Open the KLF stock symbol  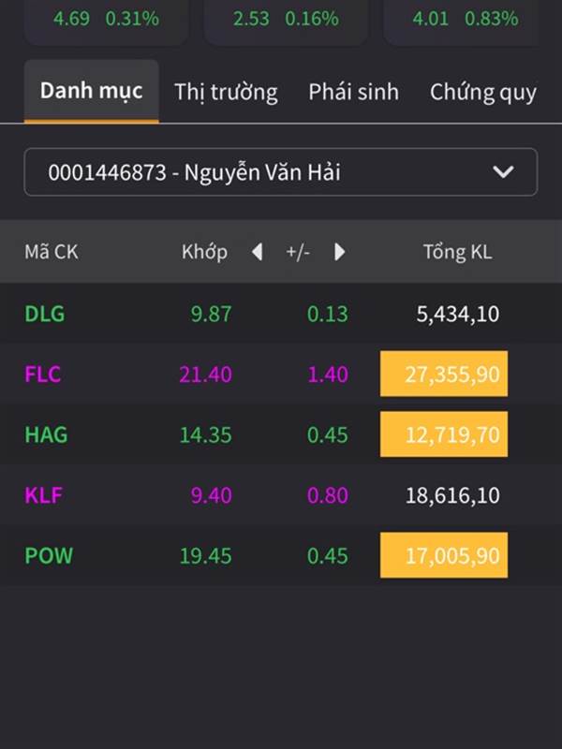(x=44, y=495)
